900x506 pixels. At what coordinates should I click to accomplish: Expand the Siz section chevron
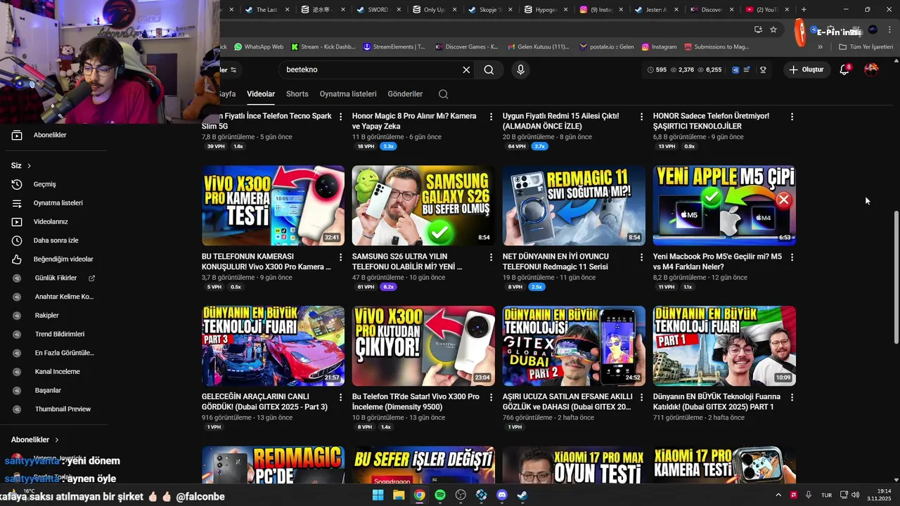click(29, 166)
